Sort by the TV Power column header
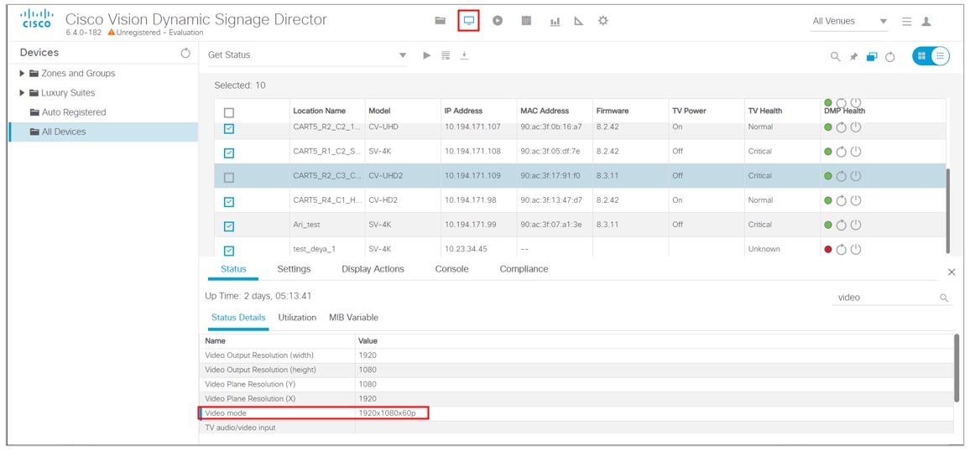This screenshot has width=970, height=451. coord(689,111)
